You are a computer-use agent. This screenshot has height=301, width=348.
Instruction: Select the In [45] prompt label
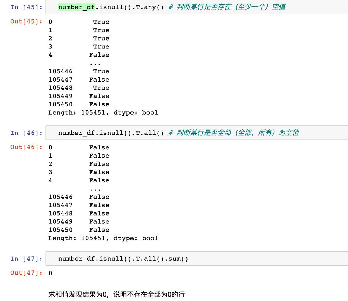click(x=27, y=7)
